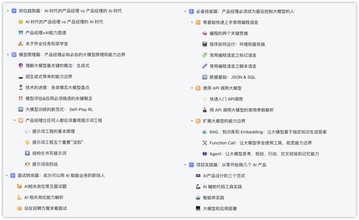Click the blue icon beside 项目实践篇

(191, 165)
